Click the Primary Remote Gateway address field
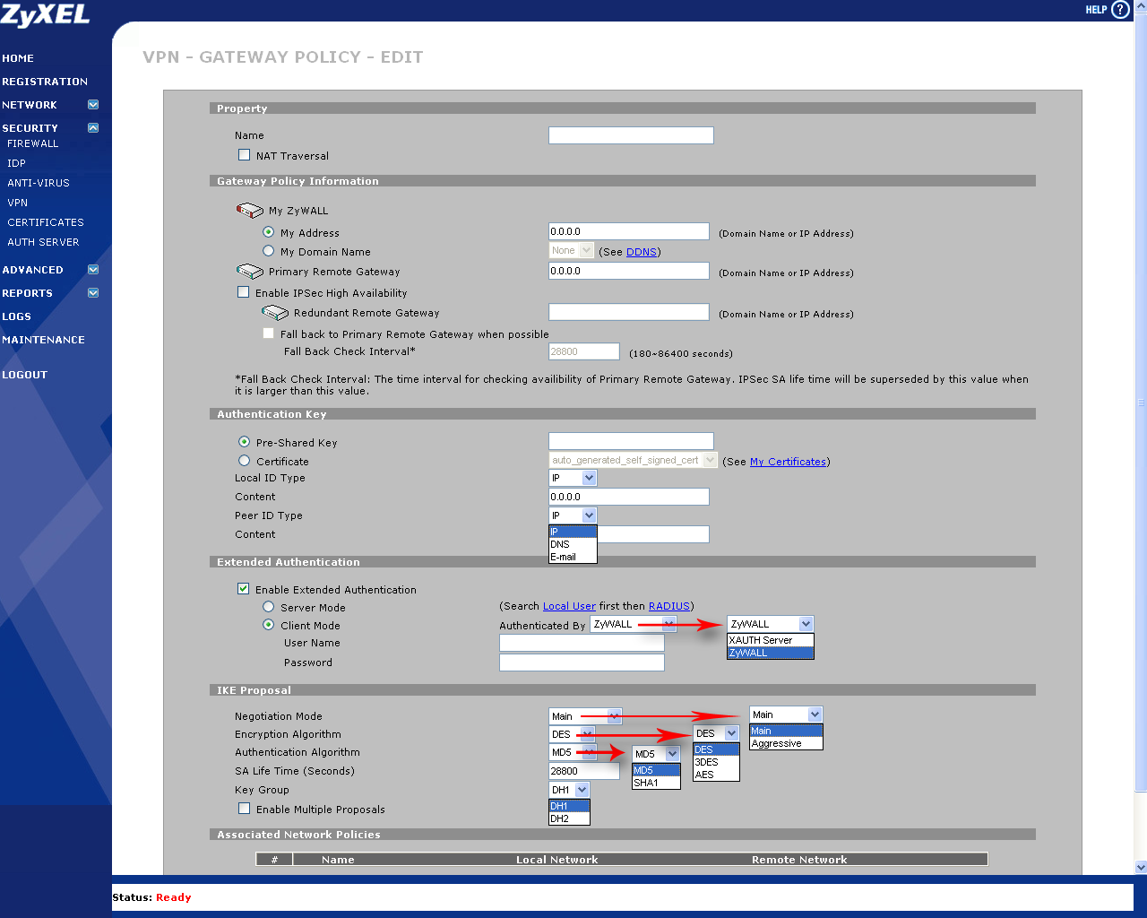1147x918 pixels. [629, 271]
